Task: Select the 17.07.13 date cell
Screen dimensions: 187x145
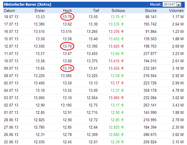Action: pyautogui.click(x=11, y=24)
